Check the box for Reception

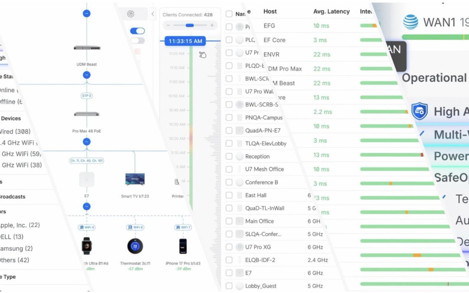(x=229, y=156)
